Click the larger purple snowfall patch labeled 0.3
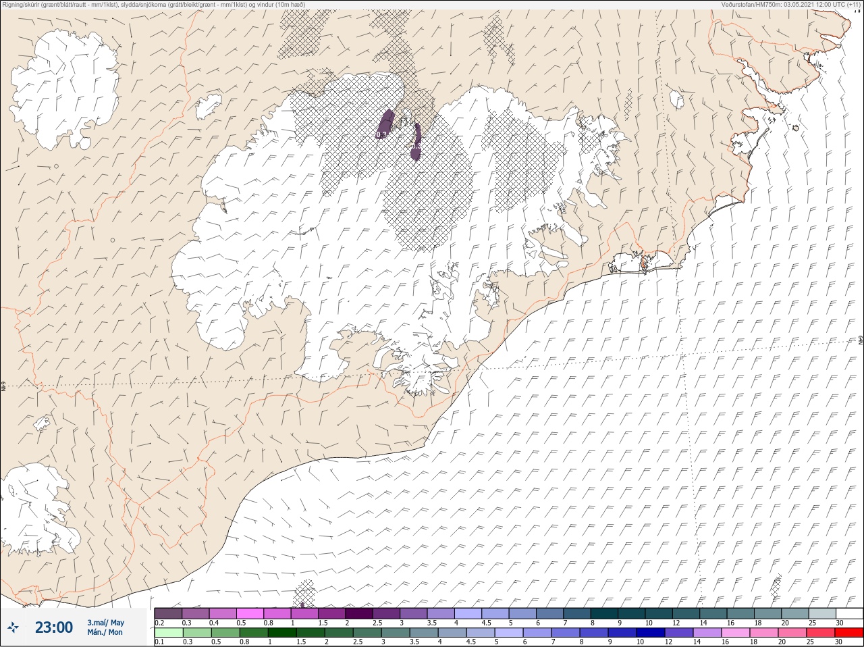The width and height of the screenshot is (864, 647). 385,124
